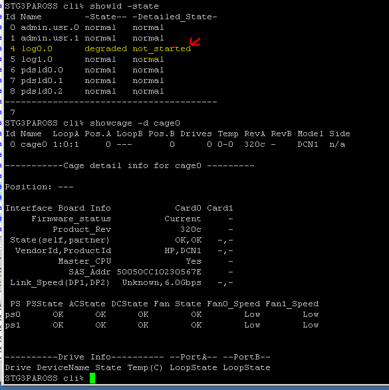Click the red arrow annotation

(x=195, y=42)
